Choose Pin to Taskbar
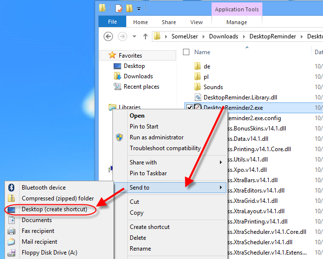This screenshot has height=259, width=323. pyautogui.click(x=148, y=173)
